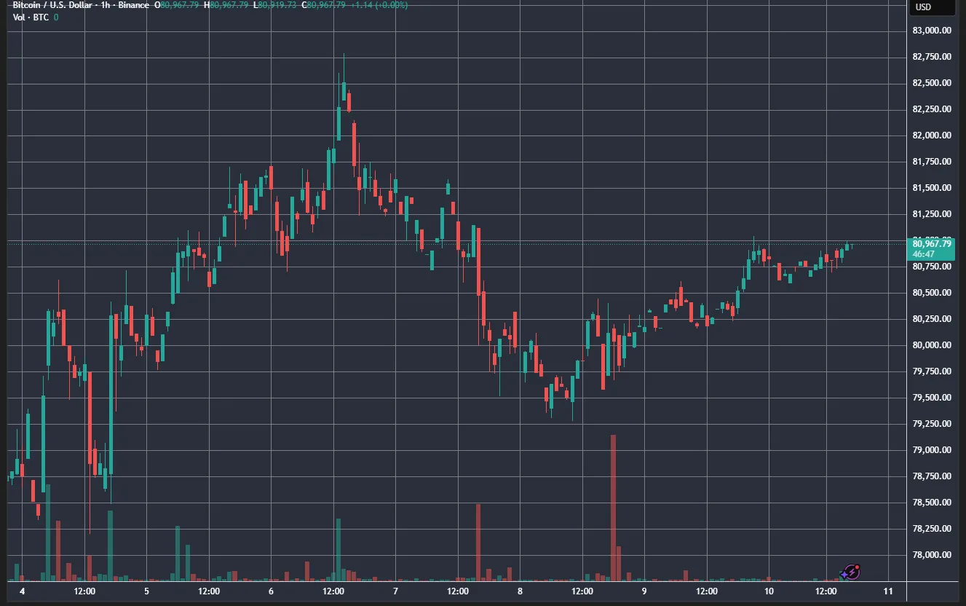
Task: Select the 78,000.00 price axis label
Action: (932, 555)
